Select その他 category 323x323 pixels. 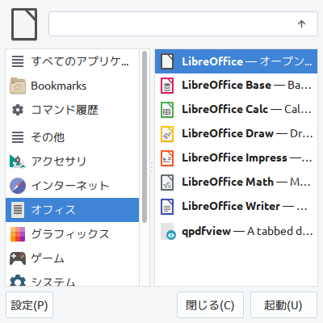[x=72, y=136]
